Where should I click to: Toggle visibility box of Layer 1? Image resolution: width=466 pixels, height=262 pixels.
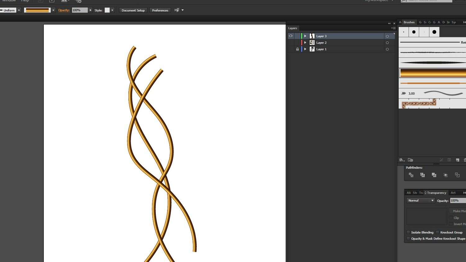(x=291, y=49)
